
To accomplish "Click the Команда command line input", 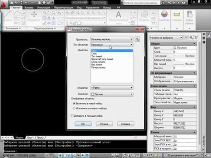I will pyautogui.click(x=75, y=151).
